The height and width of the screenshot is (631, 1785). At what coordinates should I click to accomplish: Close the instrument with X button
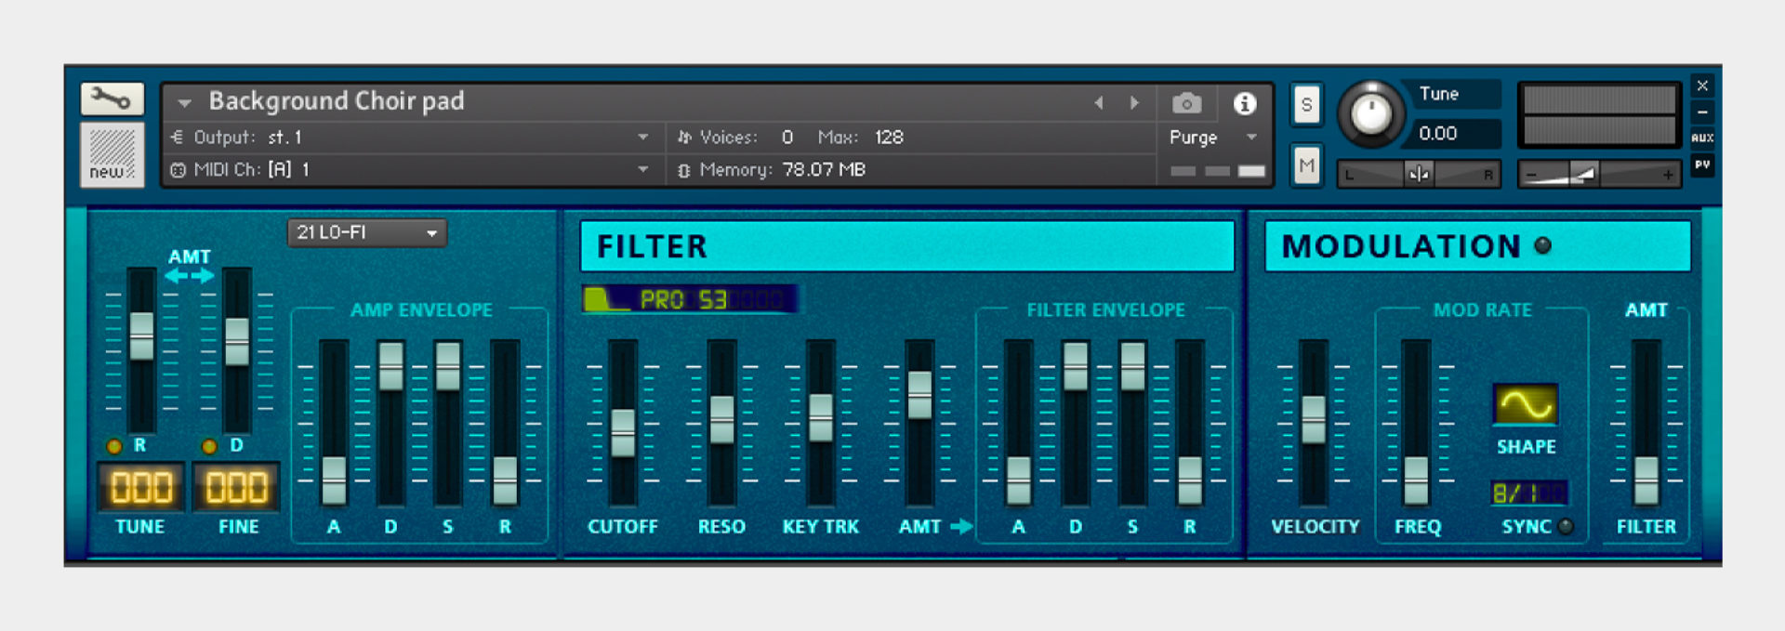(1702, 85)
